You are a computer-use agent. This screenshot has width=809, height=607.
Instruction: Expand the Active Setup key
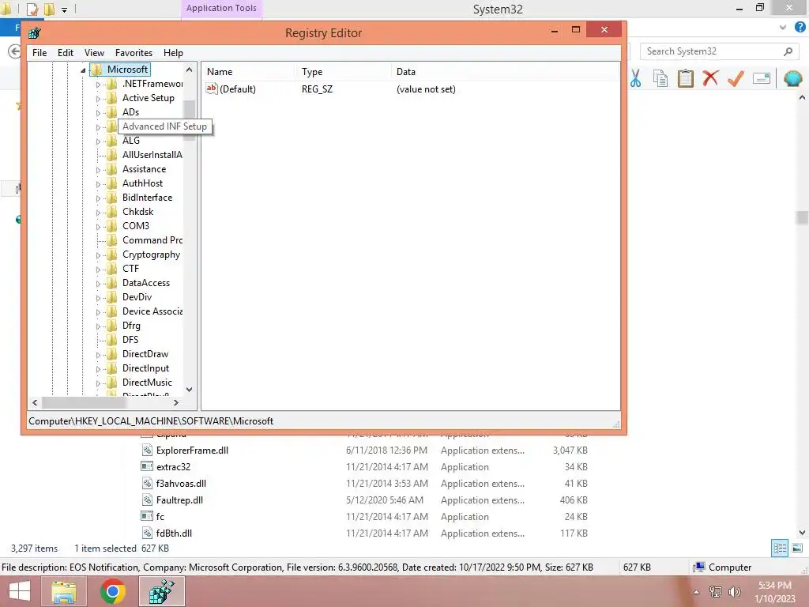pos(98,98)
